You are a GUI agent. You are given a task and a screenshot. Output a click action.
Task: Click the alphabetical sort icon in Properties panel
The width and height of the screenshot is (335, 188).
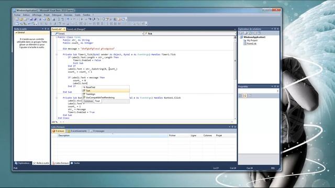[245, 96]
